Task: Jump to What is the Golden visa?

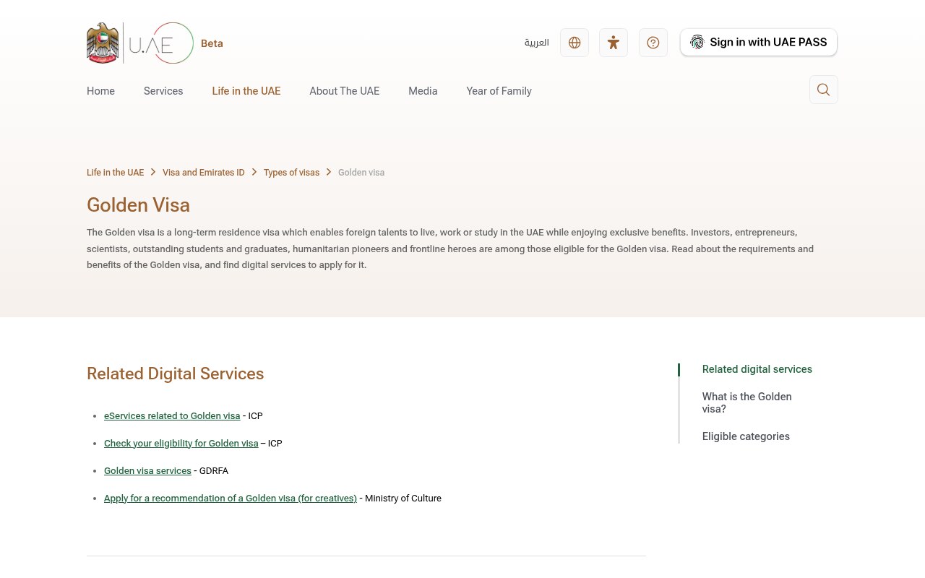Action: coord(747,403)
